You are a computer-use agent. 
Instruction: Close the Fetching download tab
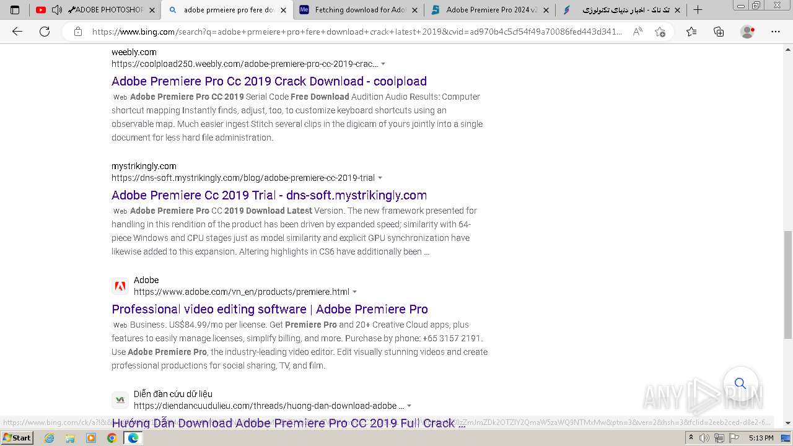(x=415, y=10)
